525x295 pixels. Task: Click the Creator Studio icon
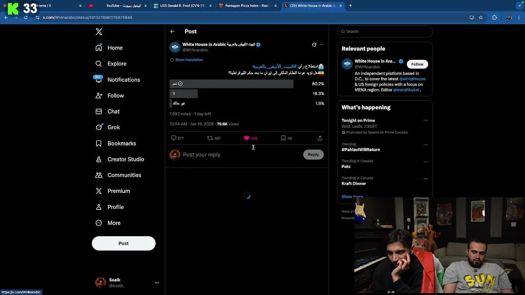click(x=99, y=159)
